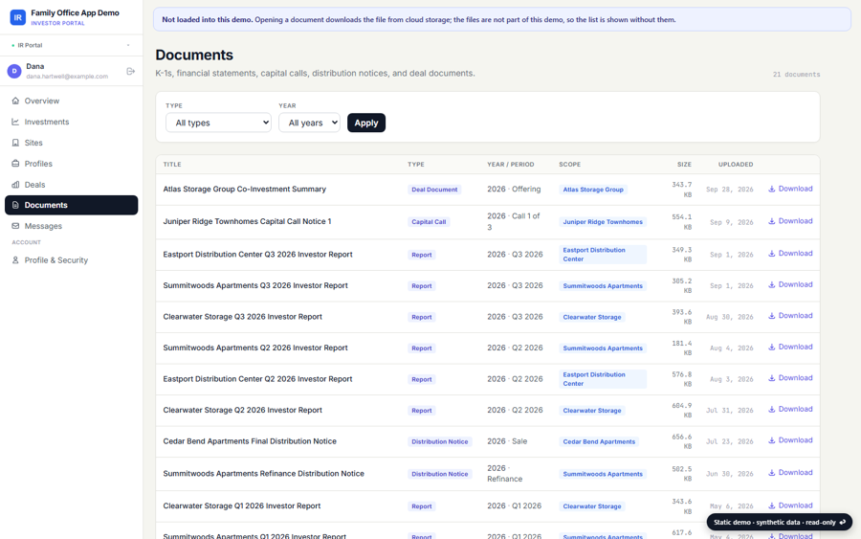Click download icon for Eastport Q2 2026 report

click(x=771, y=378)
